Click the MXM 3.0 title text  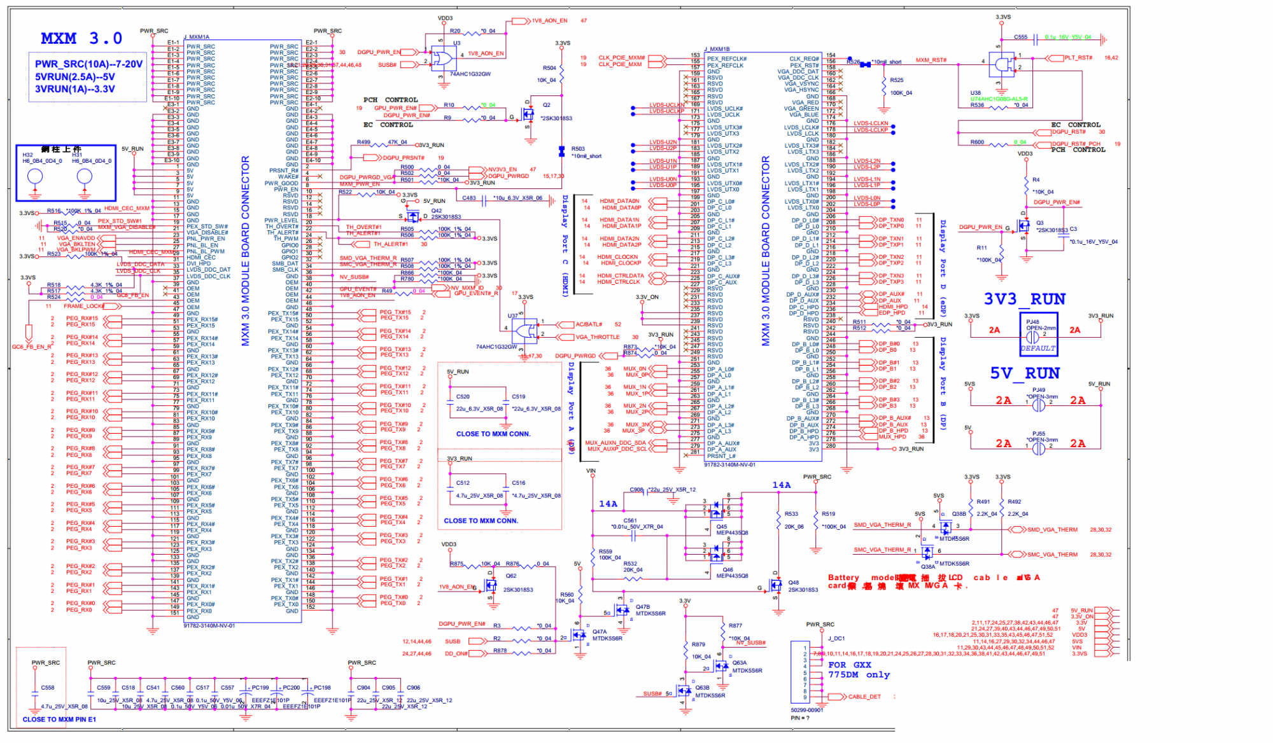tap(81, 39)
